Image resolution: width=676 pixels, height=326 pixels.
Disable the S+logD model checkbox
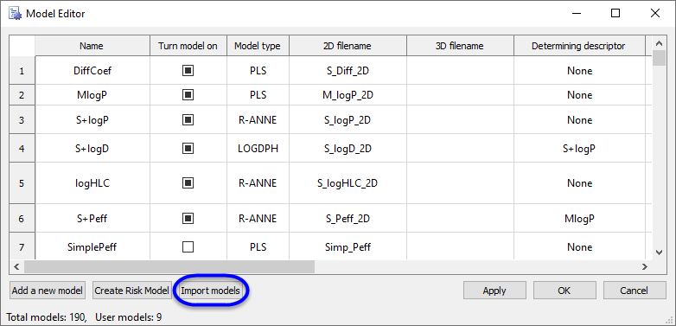tap(188, 149)
